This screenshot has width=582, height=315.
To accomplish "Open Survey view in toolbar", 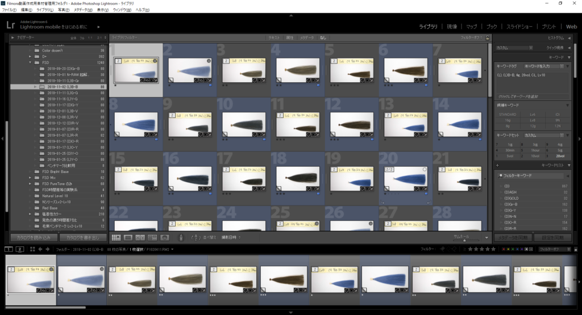I will 152,237.
